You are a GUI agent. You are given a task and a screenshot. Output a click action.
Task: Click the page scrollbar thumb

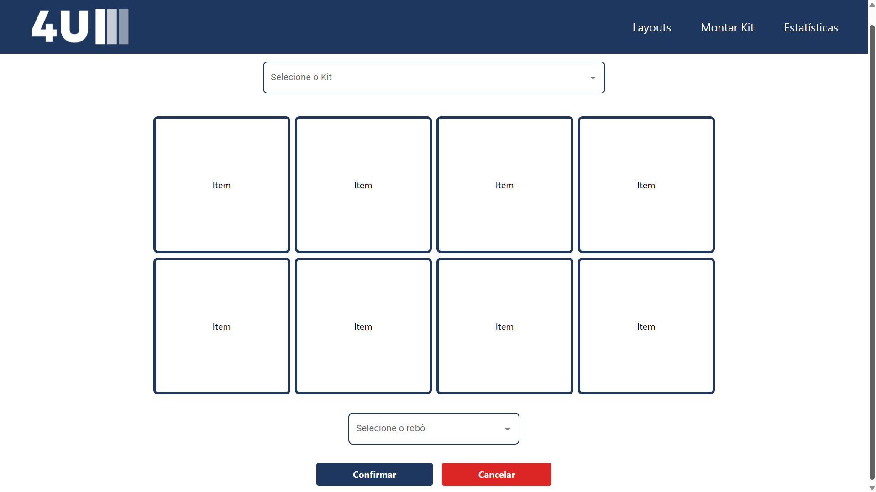tap(872, 252)
